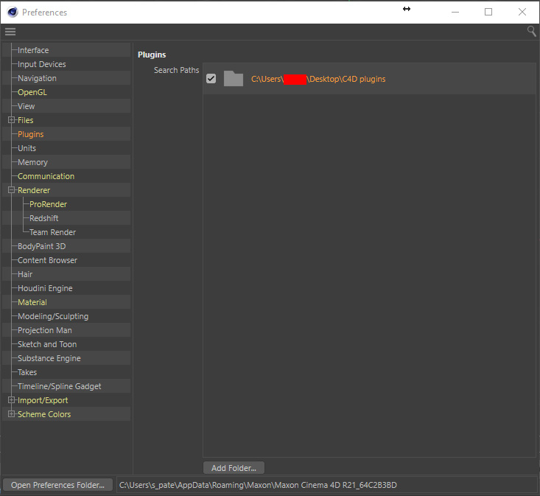The height and width of the screenshot is (496, 540).
Task: Select Interface in preferences list
Action: 33,50
